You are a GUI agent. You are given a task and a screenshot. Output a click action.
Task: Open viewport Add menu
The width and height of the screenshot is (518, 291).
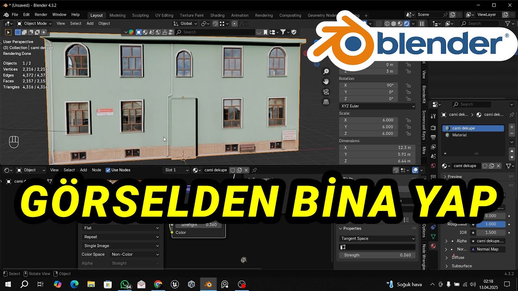click(x=90, y=23)
